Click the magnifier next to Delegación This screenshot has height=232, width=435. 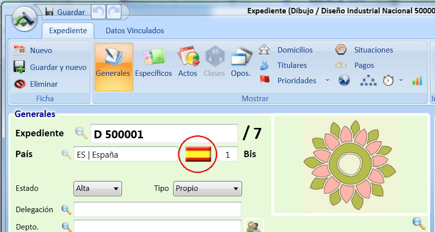66,210
